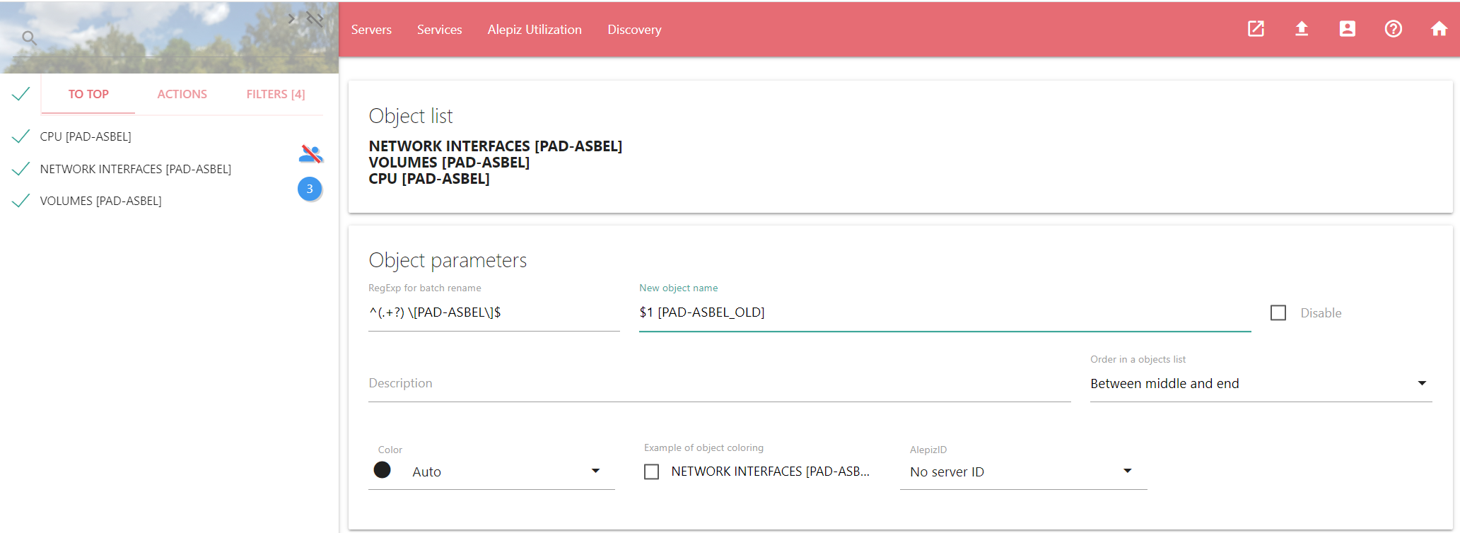Click the blue badge showing 3
The image size is (1460, 533).
tap(310, 189)
